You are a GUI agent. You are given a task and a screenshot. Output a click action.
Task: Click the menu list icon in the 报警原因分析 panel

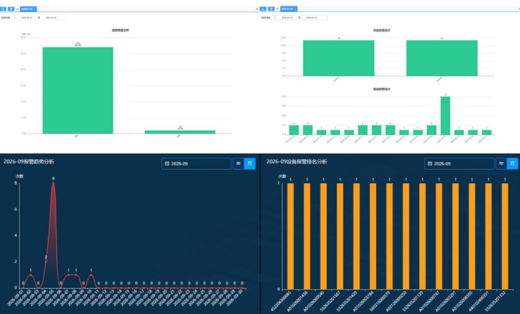[x=11, y=9]
